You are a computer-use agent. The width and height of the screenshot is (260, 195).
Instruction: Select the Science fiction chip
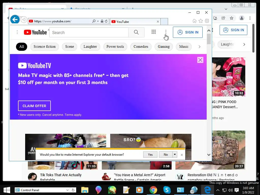(x=45, y=47)
